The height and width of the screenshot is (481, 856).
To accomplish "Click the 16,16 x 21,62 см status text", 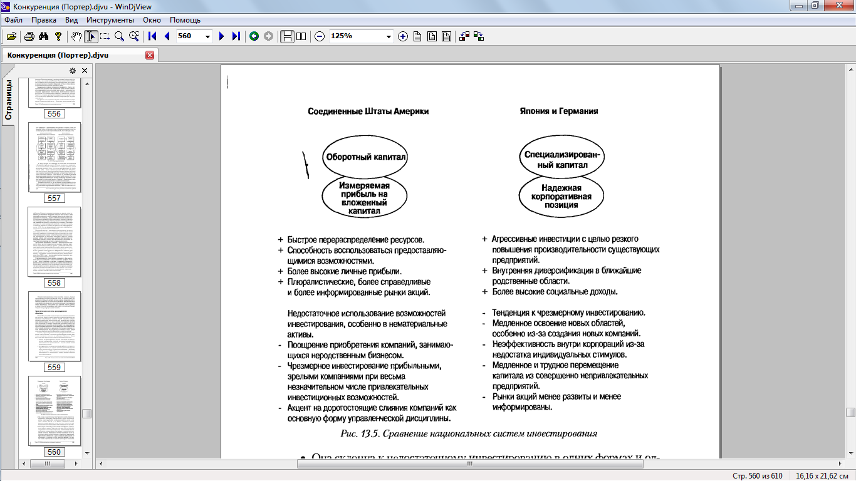I will (822, 476).
